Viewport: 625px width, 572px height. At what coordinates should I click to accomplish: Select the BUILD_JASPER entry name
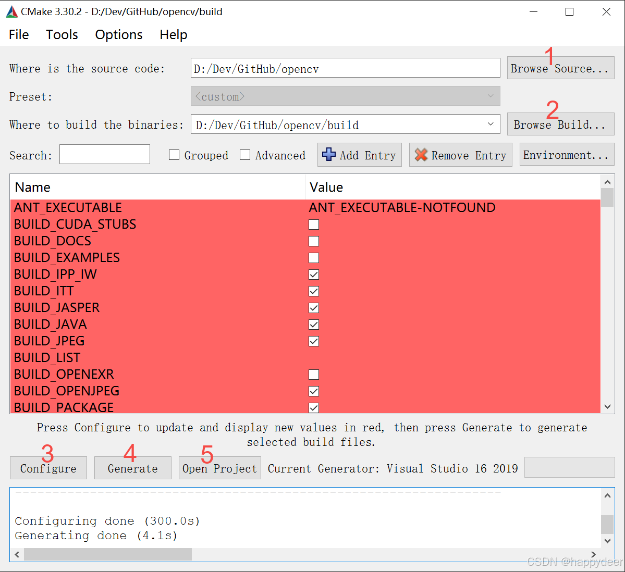tap(57, 307)
